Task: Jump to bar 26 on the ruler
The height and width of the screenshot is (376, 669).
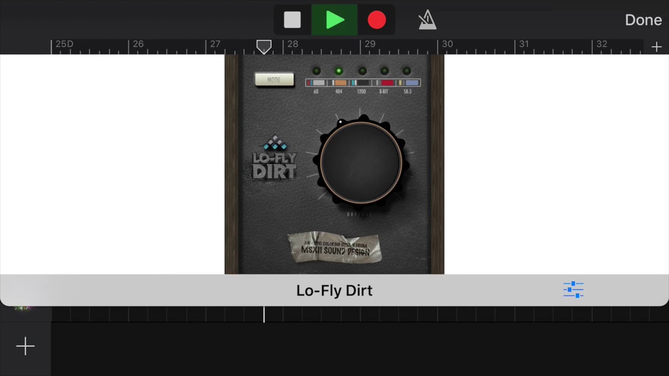Action: coord(138,44)
